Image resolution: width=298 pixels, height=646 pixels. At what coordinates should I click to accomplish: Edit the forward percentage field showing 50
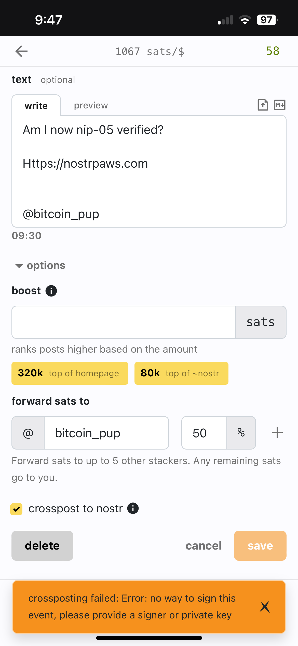pos(204,433)
